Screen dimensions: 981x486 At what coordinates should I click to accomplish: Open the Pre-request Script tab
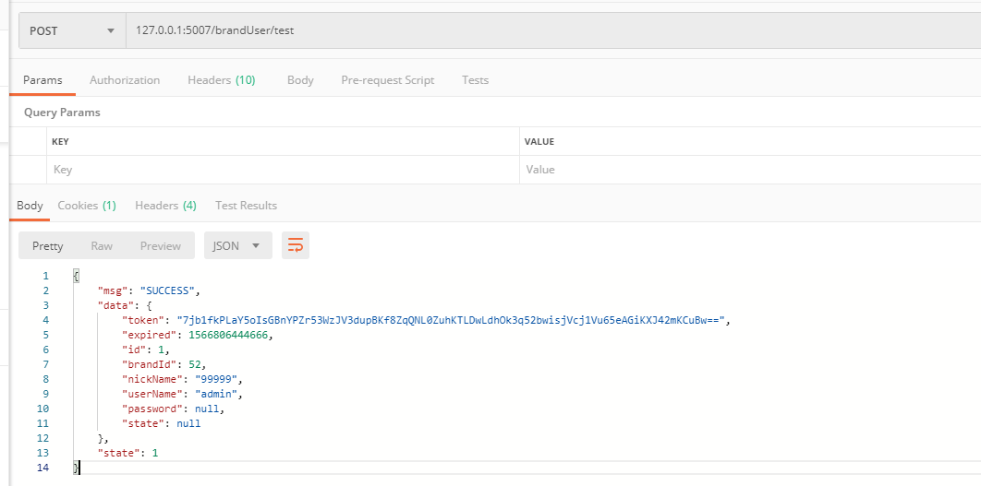(x=388, y=80)
